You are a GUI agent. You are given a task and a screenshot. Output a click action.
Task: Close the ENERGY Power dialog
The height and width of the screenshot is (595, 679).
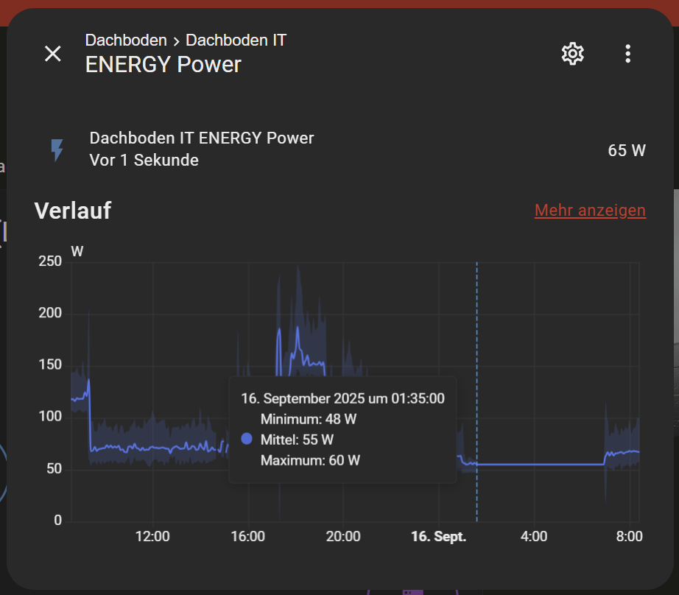(x=53, y=54)
